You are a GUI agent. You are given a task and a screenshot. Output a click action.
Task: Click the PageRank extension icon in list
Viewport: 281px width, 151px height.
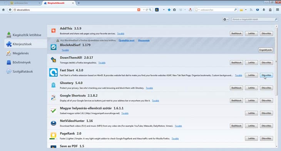click(x=54, y=136)
